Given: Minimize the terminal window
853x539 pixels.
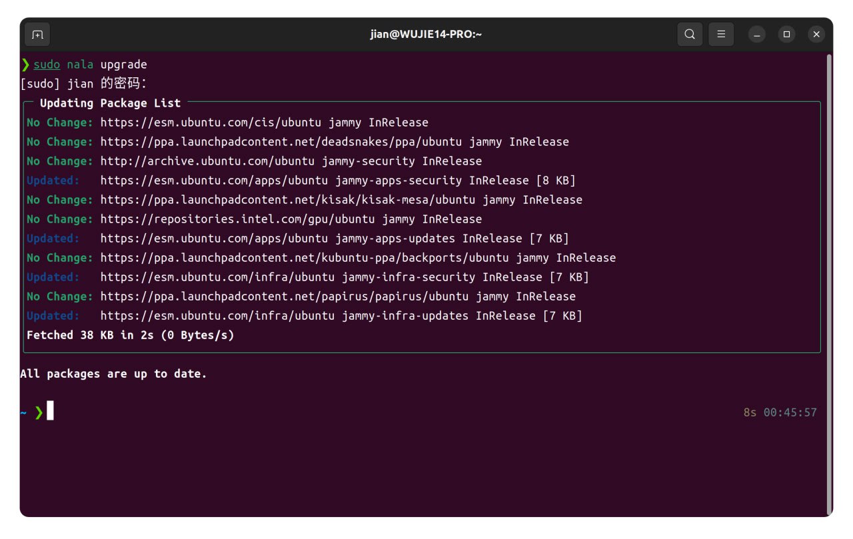Looking at the screenshot, I should (x=757, y=35).
